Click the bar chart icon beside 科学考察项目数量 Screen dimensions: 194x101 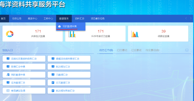pos(72,34)
